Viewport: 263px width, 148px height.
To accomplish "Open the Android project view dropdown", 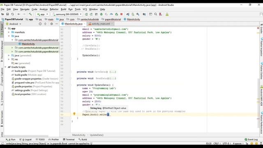I will click(x=14, y=24).
